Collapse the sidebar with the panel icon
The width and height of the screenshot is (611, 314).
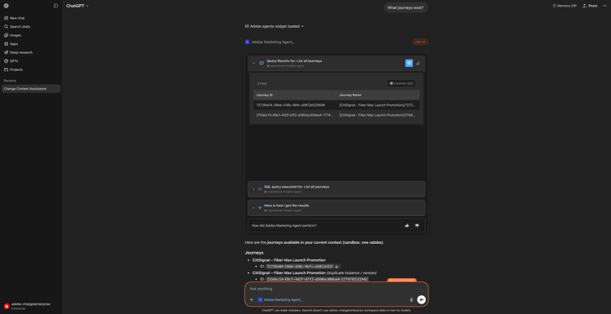(x=55, y=6)
